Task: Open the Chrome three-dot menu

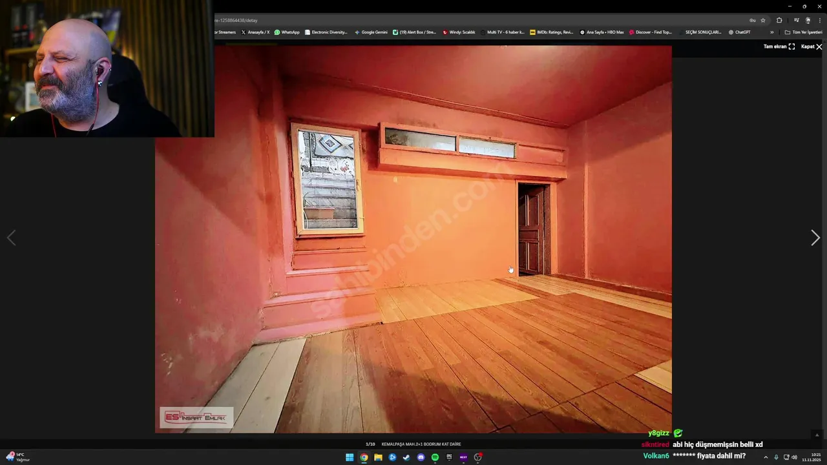Action: point(820,20)
